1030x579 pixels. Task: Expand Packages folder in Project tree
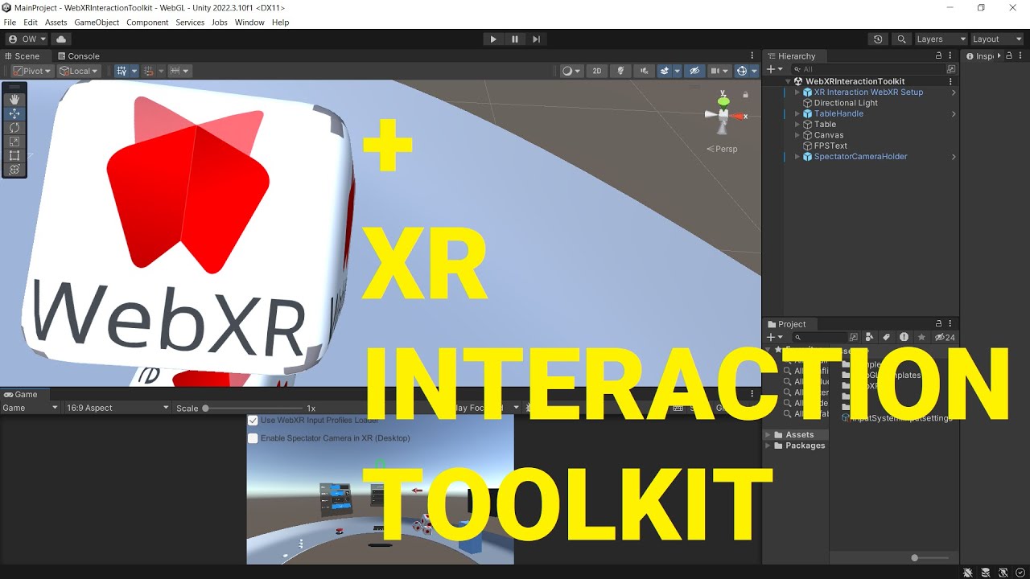click(768, 446)
